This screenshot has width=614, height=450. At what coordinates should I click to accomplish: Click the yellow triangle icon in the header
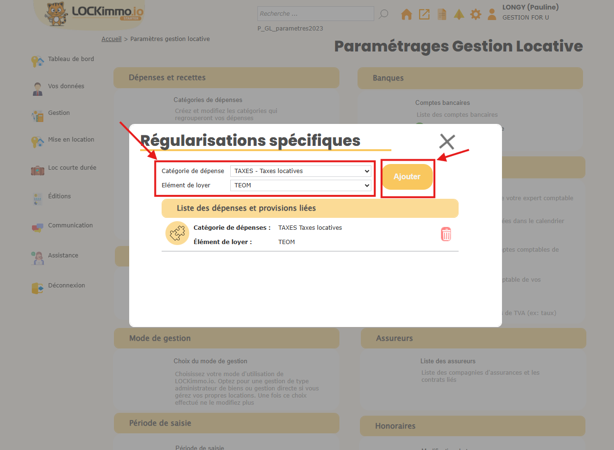coord(459,14)
